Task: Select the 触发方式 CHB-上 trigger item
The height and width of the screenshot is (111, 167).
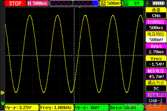Action: point(156,98)
